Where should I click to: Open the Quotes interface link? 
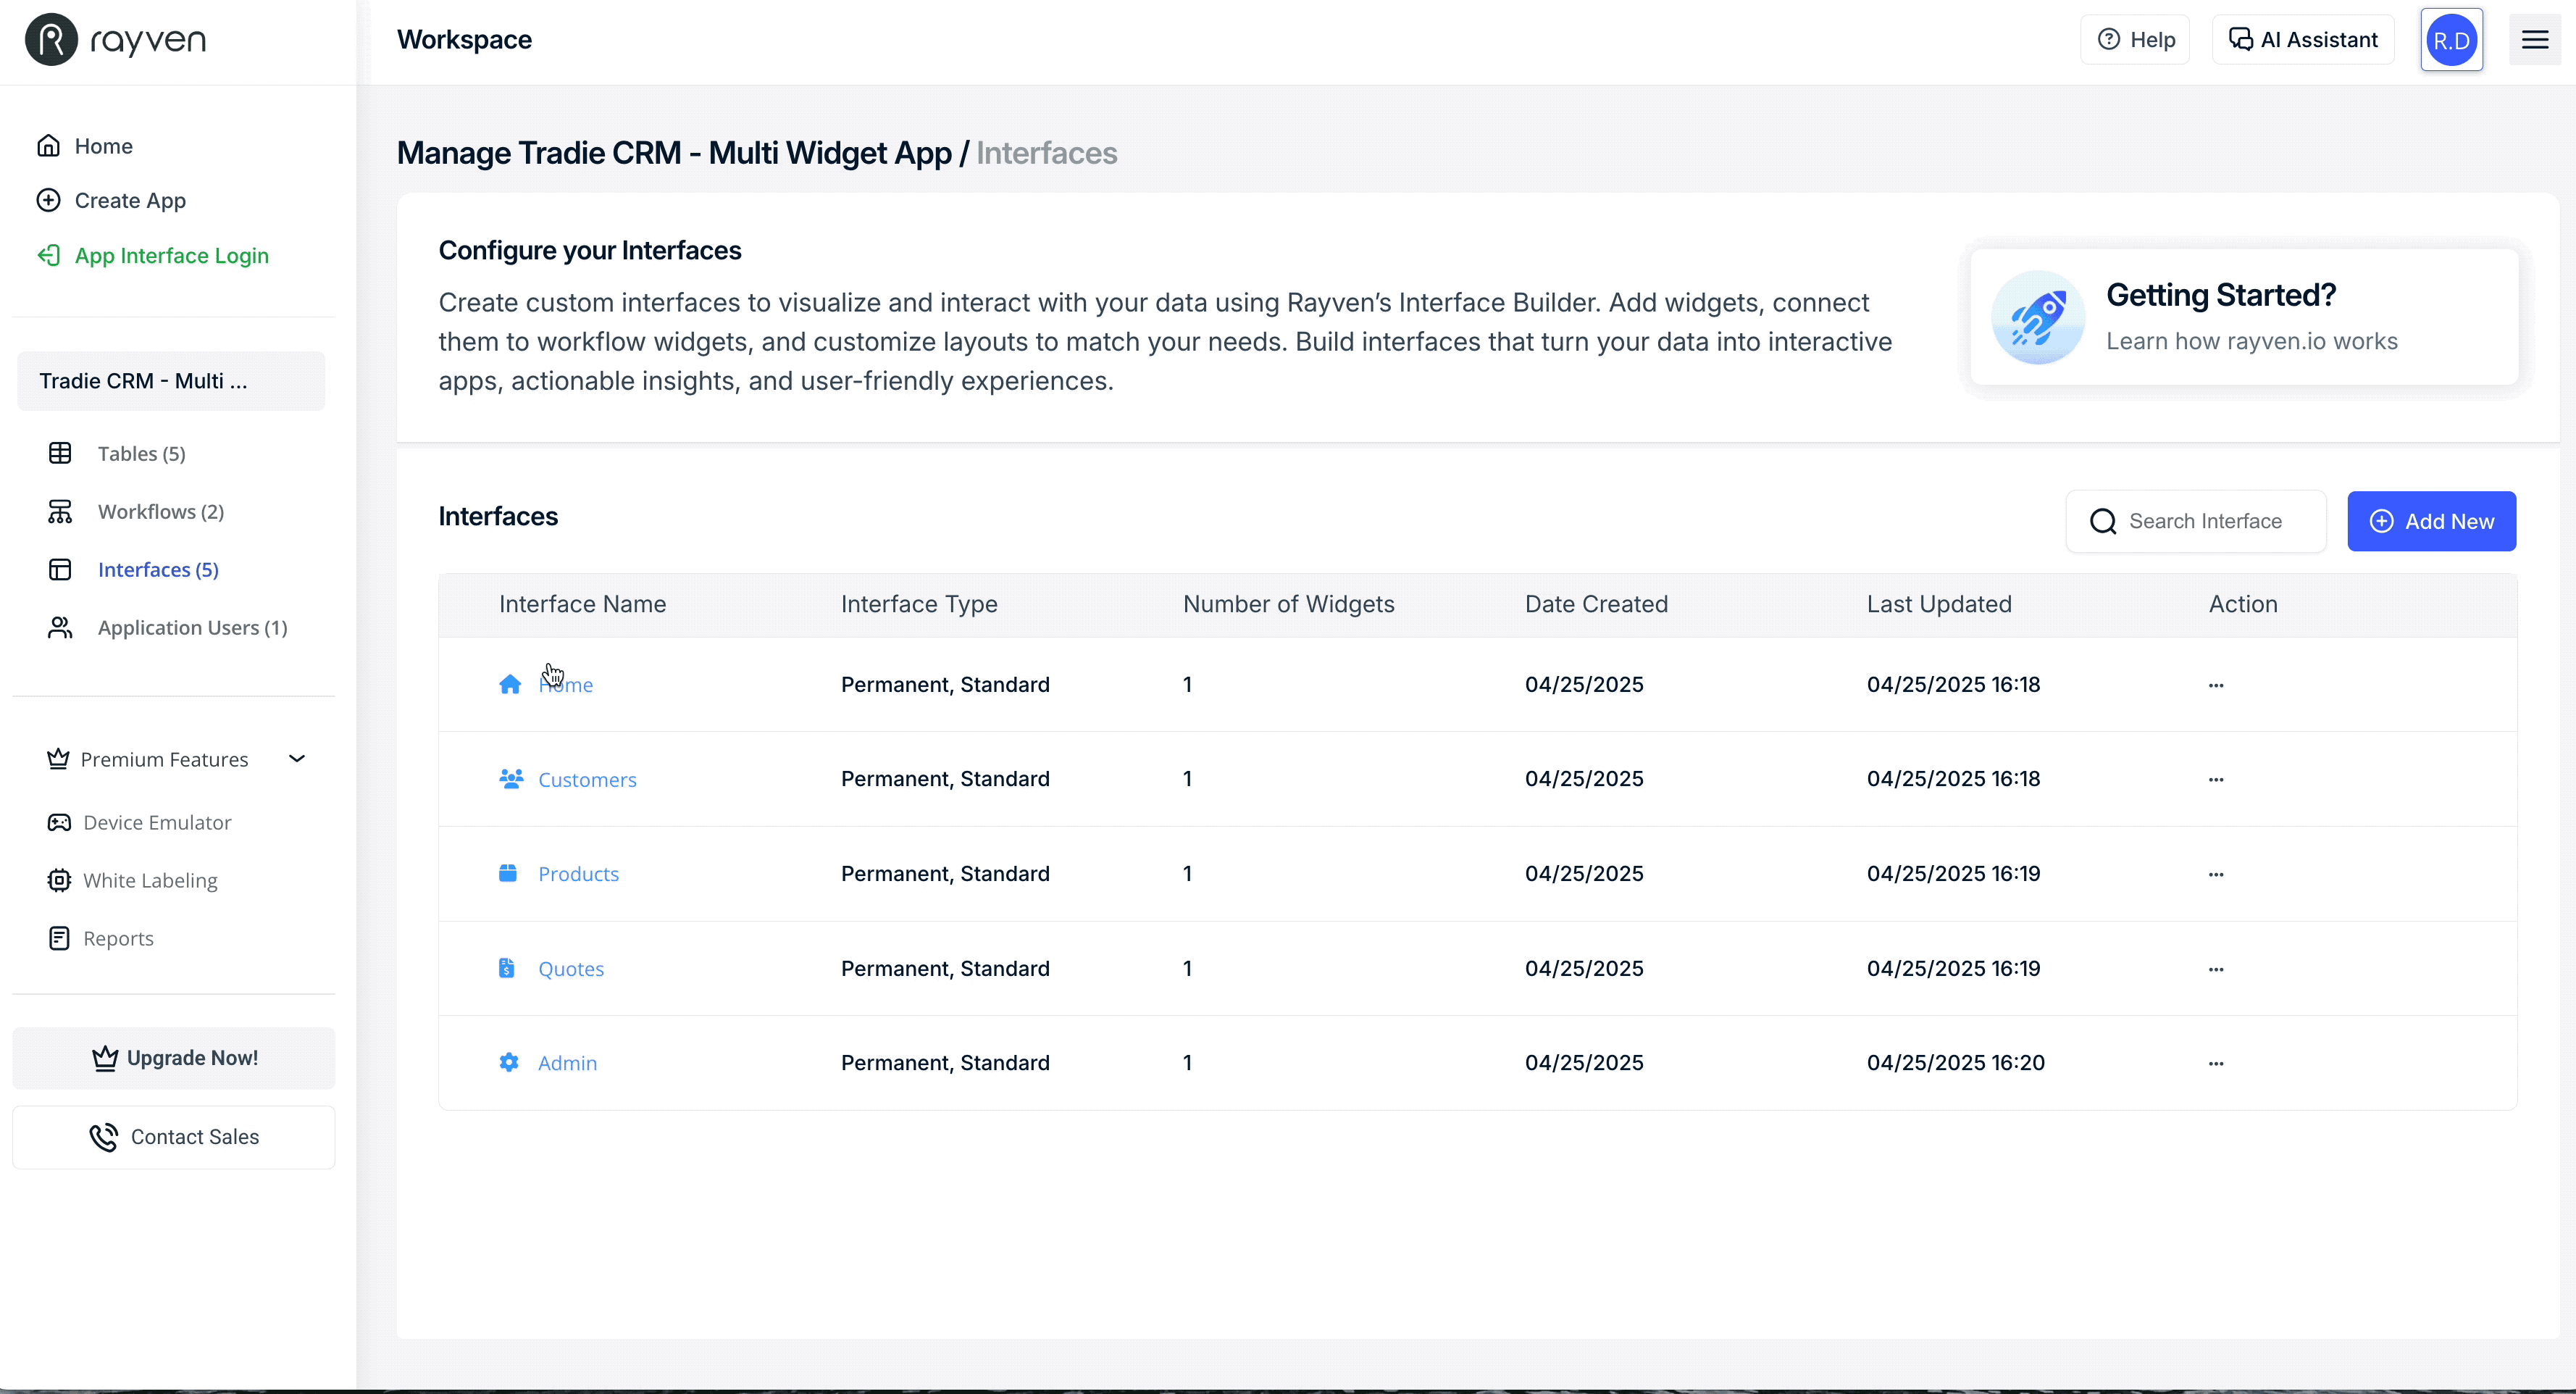(571, 969)
